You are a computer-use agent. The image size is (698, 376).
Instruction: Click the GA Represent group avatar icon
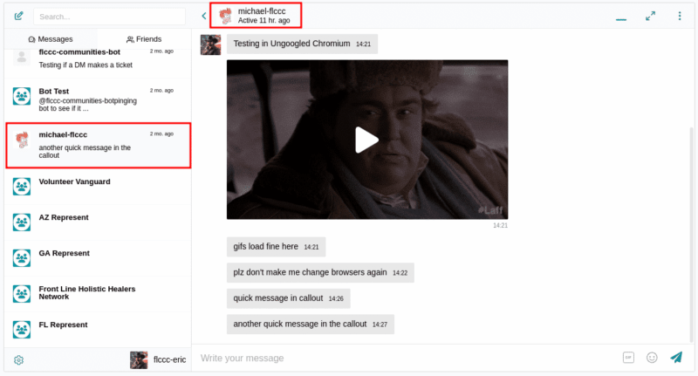click(21, 258)
